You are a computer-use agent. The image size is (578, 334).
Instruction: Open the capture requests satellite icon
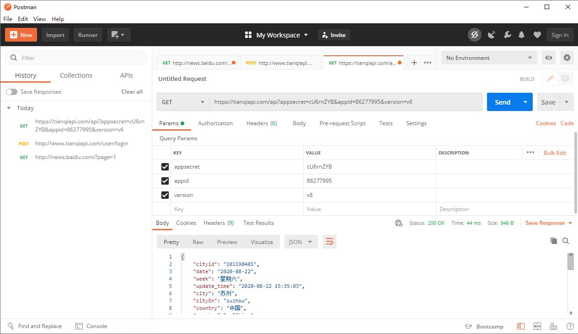[x=492, y=35]
